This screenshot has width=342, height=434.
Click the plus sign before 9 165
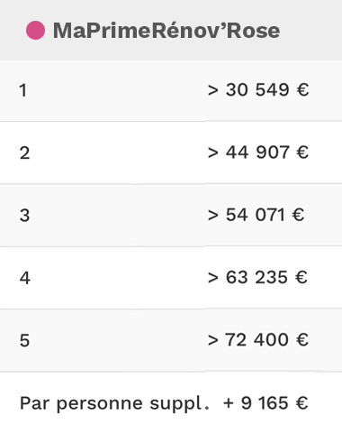pos(229,403)
